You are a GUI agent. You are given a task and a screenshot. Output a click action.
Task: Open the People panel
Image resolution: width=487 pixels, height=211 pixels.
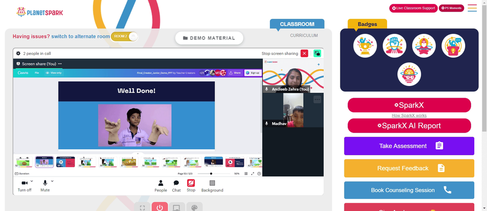click(161, 186)
